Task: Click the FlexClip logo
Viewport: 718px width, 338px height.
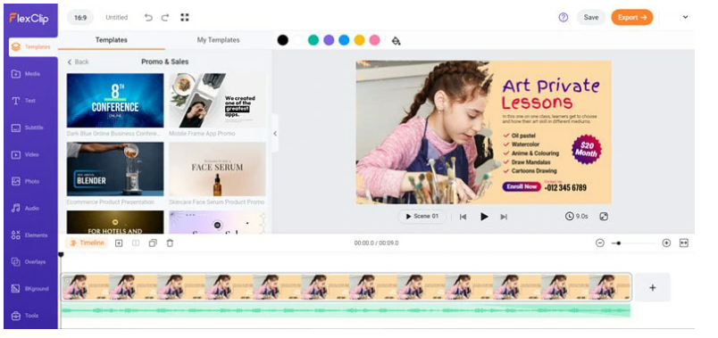Action: [x=29, y=19]
